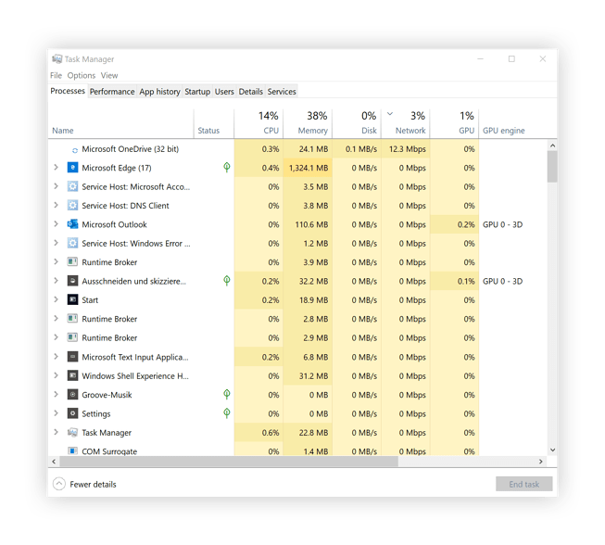Viewport: 605px width, 545px height.
Task: Open the Options menu
Action: (x=82, y=76)
